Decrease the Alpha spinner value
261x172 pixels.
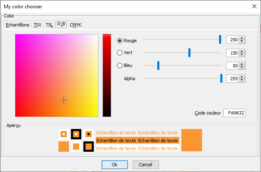242,81
